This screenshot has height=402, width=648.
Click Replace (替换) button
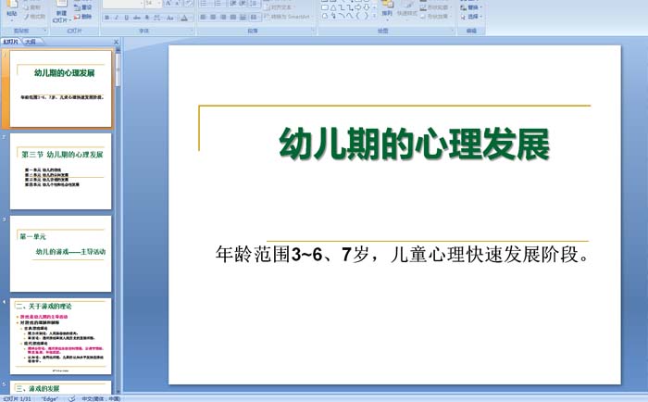pos(471,7)
